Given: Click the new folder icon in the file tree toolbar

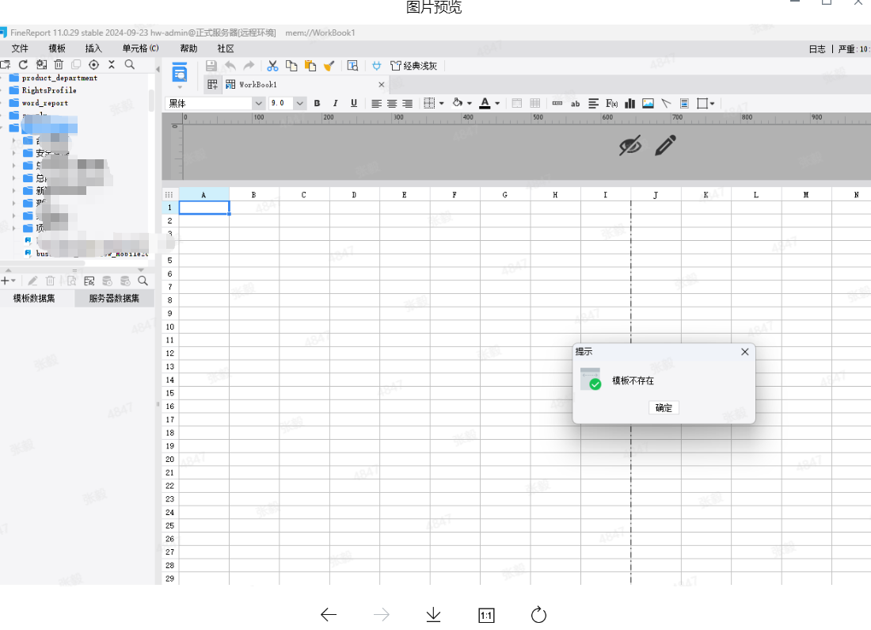Looking at the screenshot, I should point(6,64).
